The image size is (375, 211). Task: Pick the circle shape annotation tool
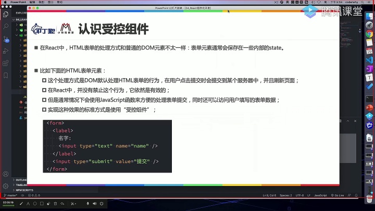pos(35,204)
